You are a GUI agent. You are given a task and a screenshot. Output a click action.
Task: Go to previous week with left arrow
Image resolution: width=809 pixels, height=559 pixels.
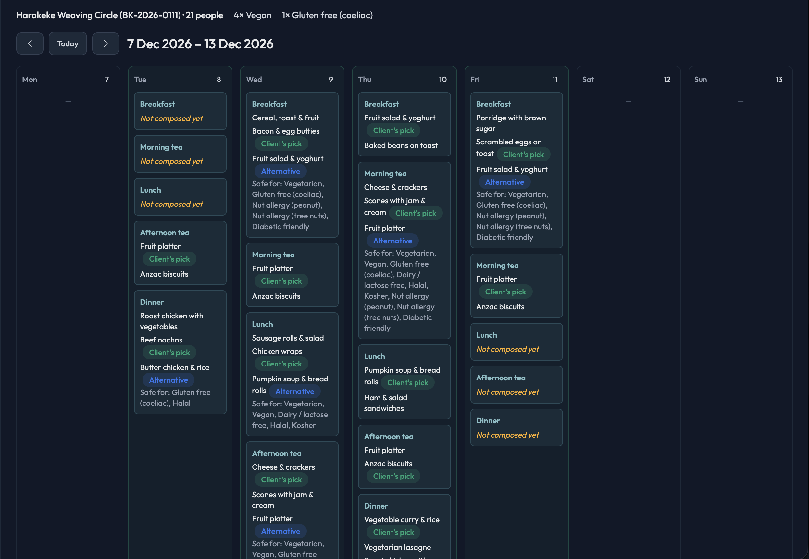30,43
